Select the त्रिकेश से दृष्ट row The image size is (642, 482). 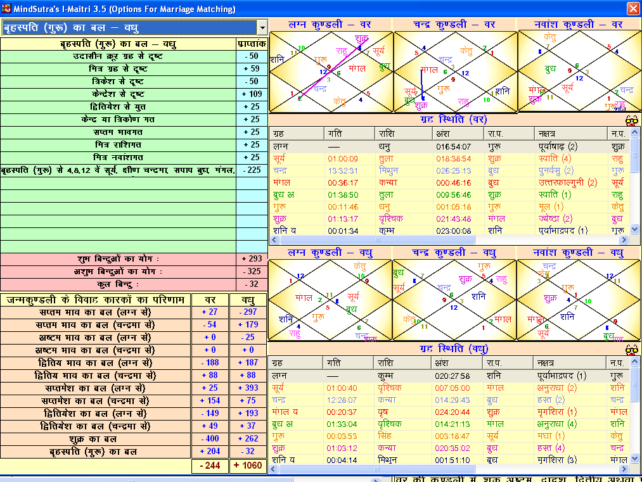pyautogui.click(x=134, y=82)
